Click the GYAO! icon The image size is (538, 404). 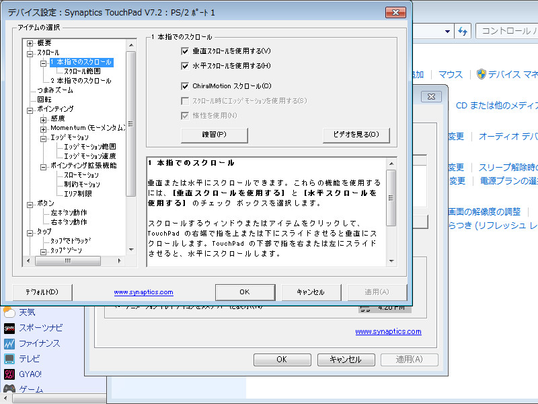click(x=9, y=374)
